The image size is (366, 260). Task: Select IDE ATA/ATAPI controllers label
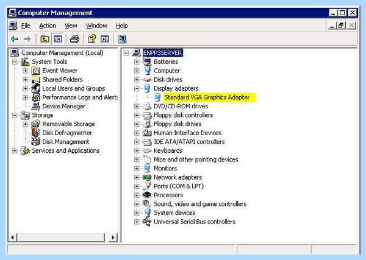pyautogui.click(x=189, y=142)
